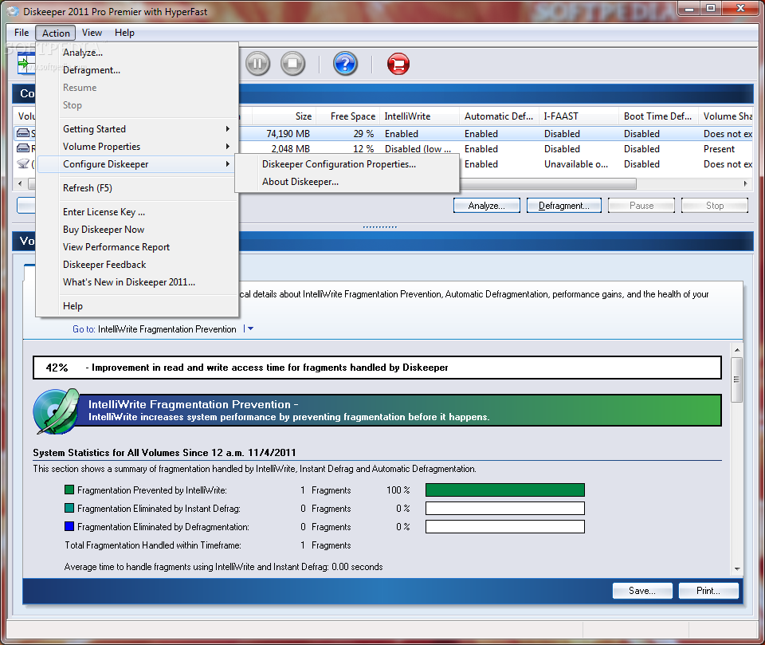765x645 pixels.
Task: Click teal Instant Defrag legend swatch
Action: [x=69, y=508]
